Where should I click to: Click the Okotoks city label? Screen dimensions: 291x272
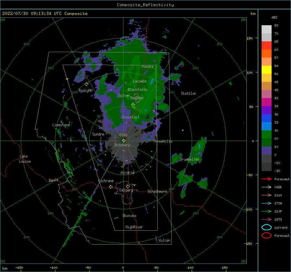point(129,216)
